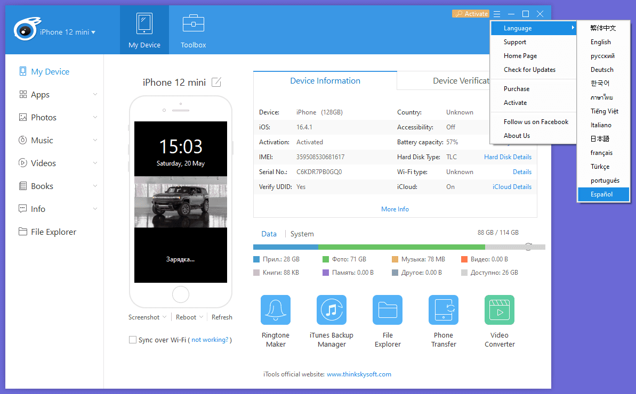Launch File Explorer folder tile icon
The height and width of the screenshot is (394, 636).
tap(388, 310)
